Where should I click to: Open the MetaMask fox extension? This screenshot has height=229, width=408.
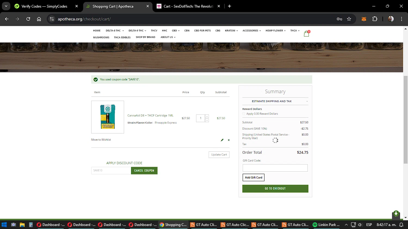(364, 19)
